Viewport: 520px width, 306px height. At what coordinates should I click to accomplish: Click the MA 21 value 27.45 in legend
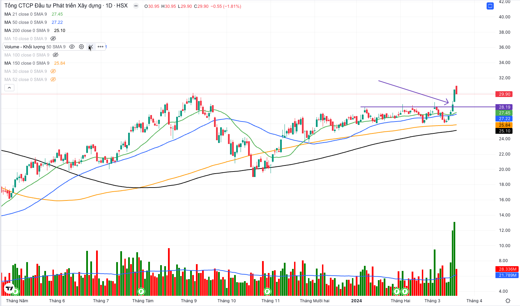tap(57, 14)
